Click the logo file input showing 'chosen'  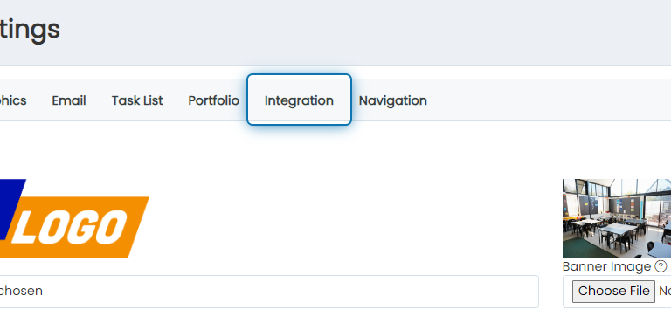pos(269,292)
